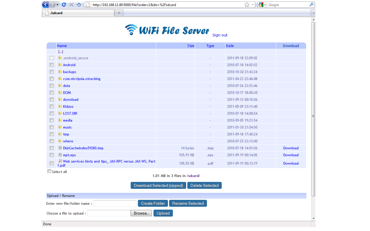The height and width of the screenshot is (231, 370).
Task: Click the folder icon beside DCIM
Action: coord(60,92)
